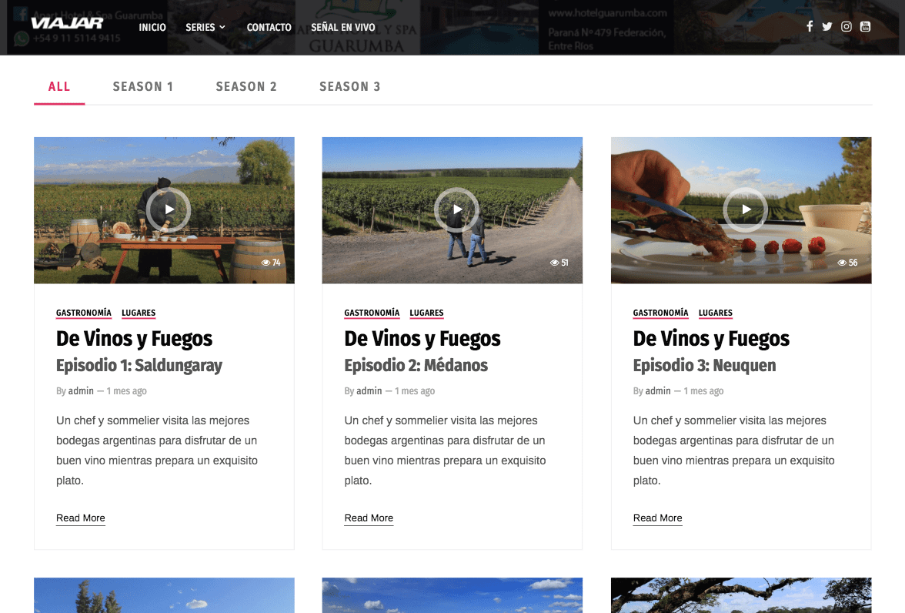Image resolution: width=905 pixels, height=613 pixels.
Task: Switch to the Season 1 tab
Action: coord(143,86)
